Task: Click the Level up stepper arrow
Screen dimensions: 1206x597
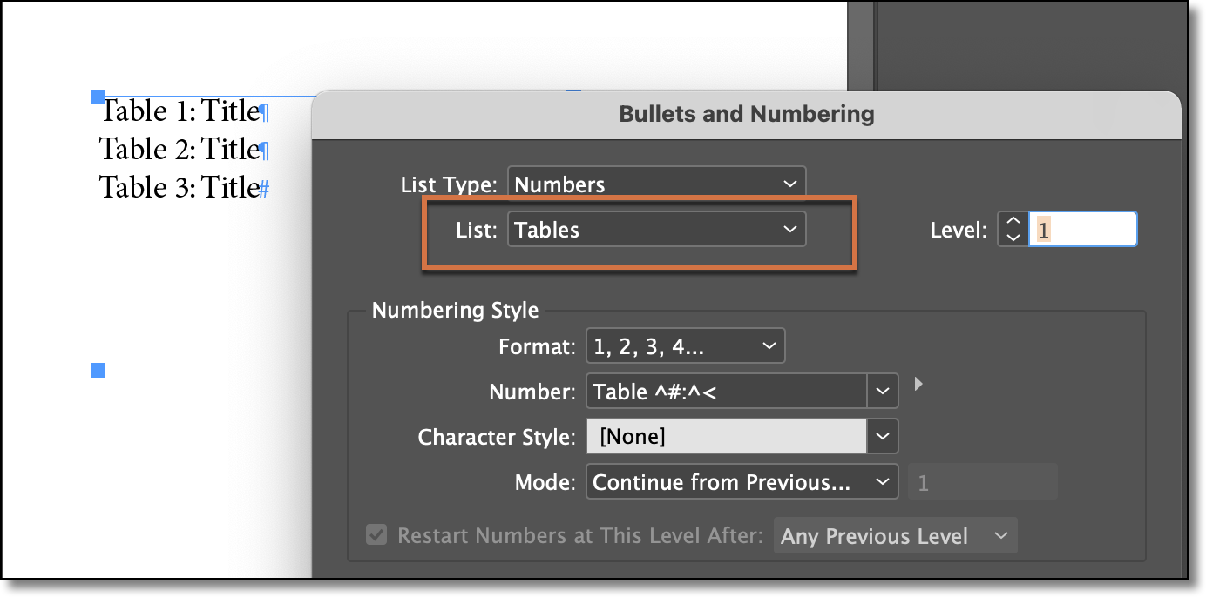Action: pyautogui.click(x=1012, y=221)
